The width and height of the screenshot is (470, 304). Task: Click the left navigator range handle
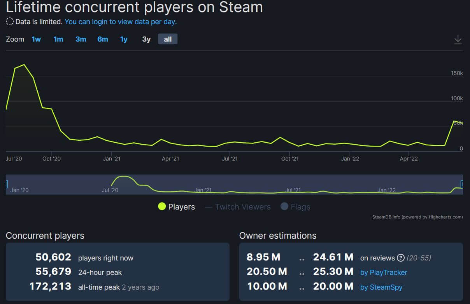coord(7,184)
